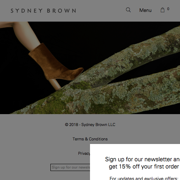Open the Privacy link in the footer
Viewport: 180px width, 180px height.
84,153
